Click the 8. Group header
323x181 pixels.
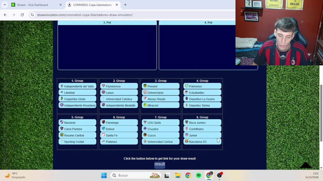pyautogui.click(x=202, y=117)
